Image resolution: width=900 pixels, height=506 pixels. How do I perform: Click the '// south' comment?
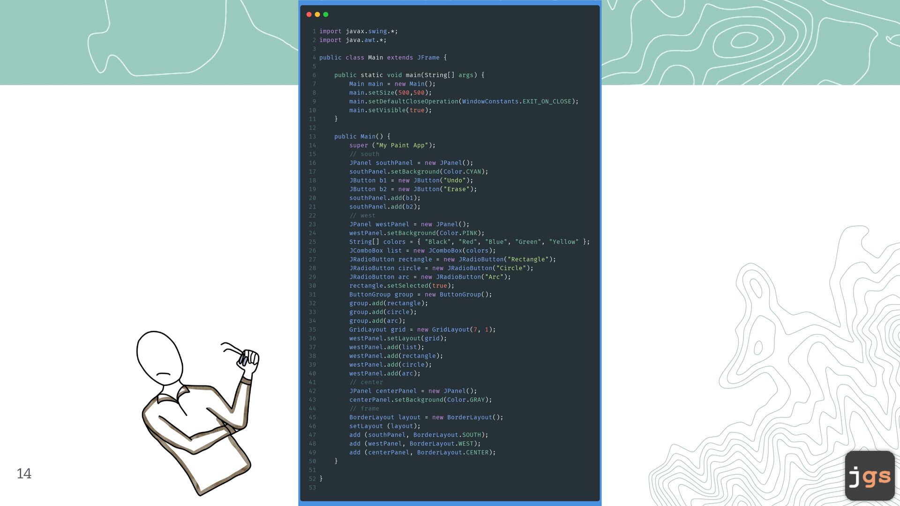(364, 154)
